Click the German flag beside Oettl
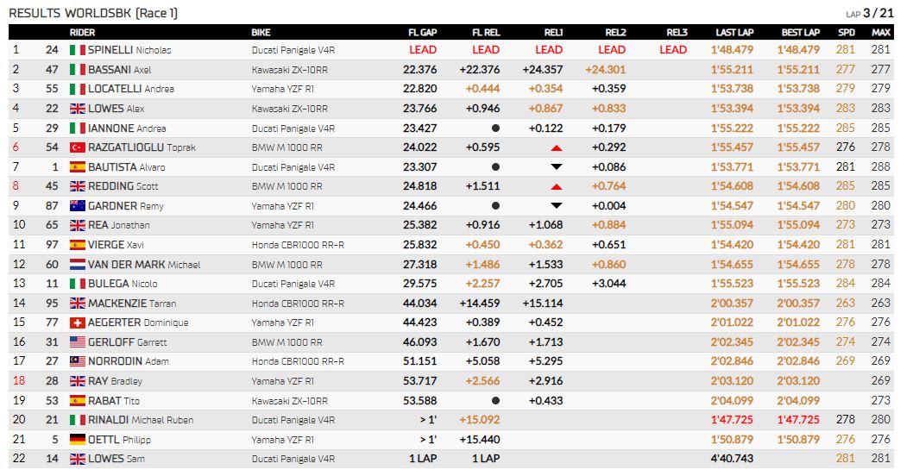 pyautogui.click(x=78, y=439)
